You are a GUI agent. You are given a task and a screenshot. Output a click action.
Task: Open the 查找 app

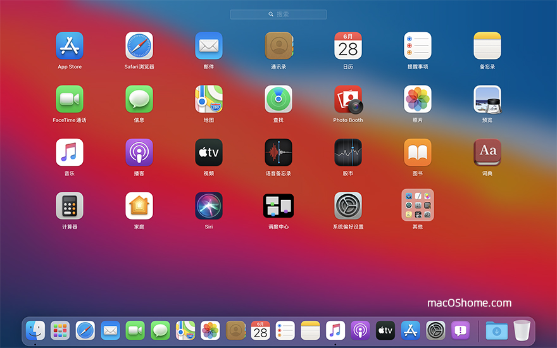point(278,99)
